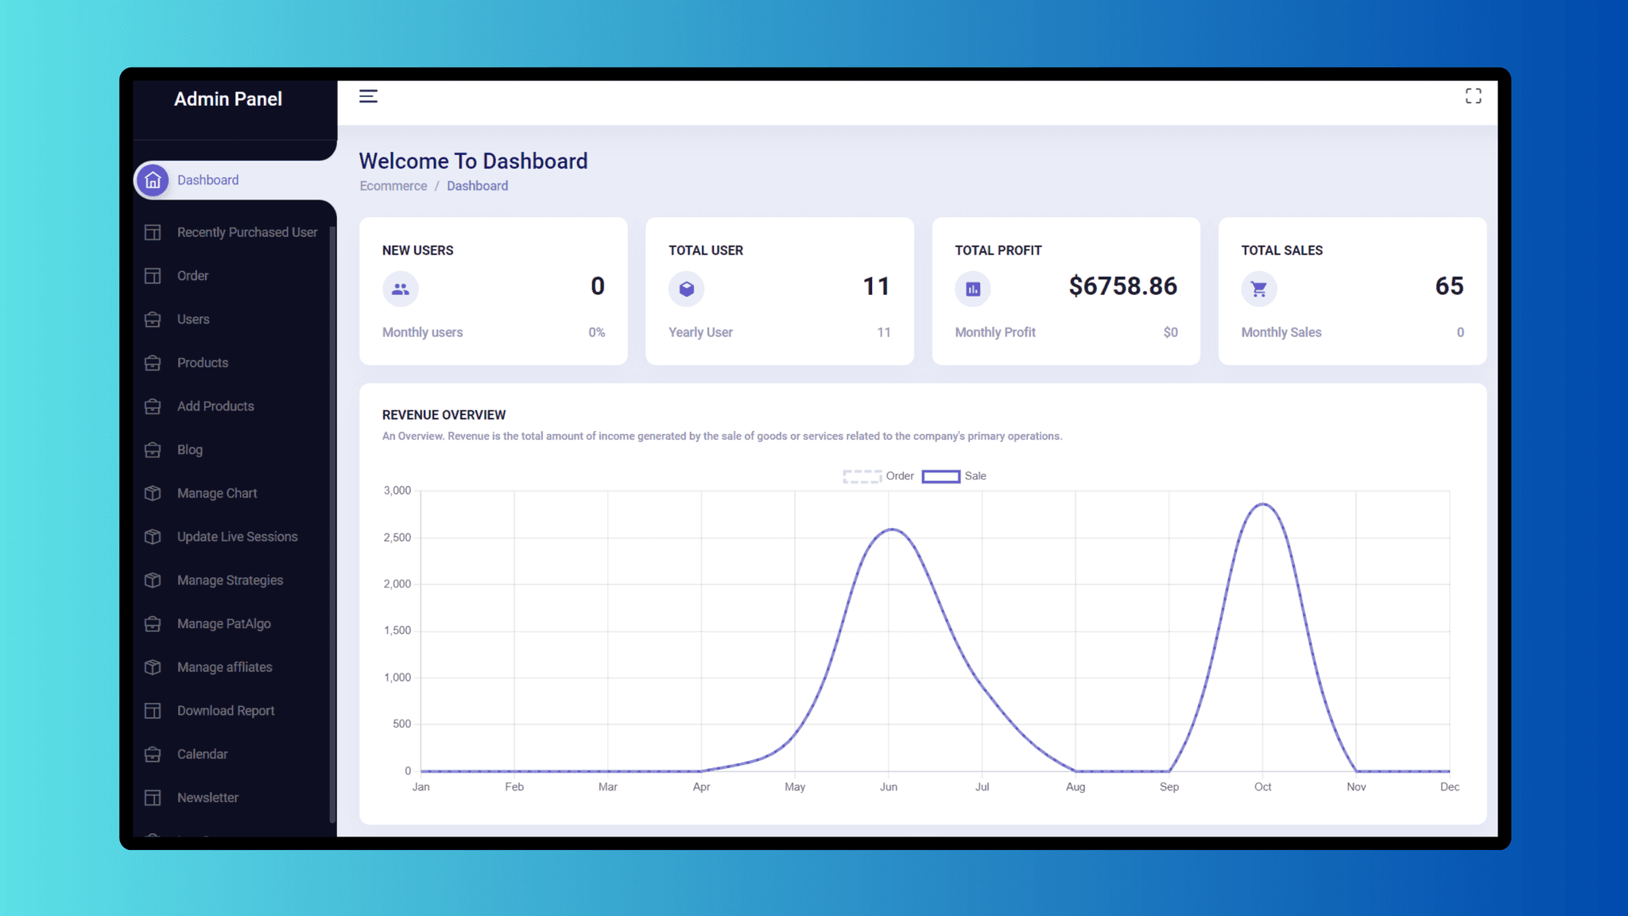Click the Total Sales cart icon
Image resolution: width=1628 pixels, height=916 pixels.
(1259, 289)
